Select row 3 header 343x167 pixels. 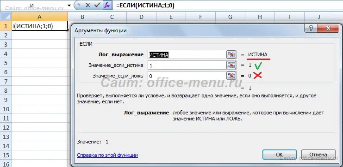pos(6,44)
